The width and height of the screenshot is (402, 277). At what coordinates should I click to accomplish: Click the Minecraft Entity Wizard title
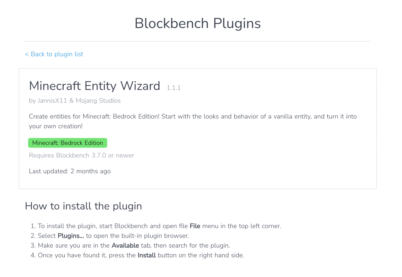pyautogui.click(x=94, y=86)
